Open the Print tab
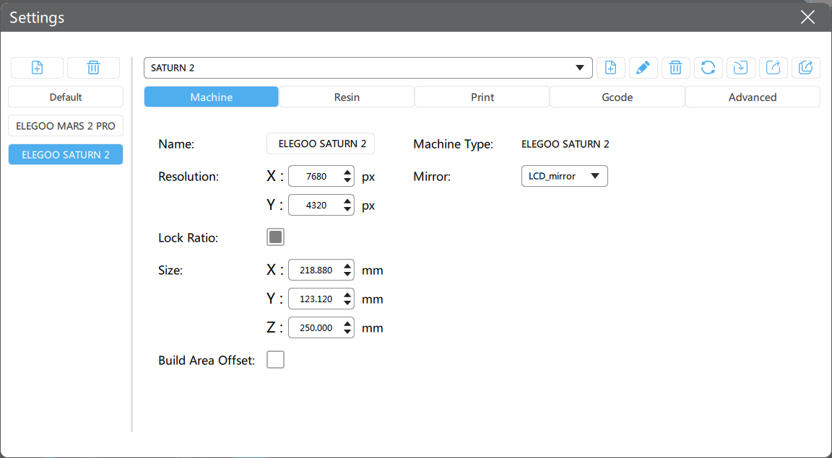The width and height of the screenshot is (832, 458). 482,97
